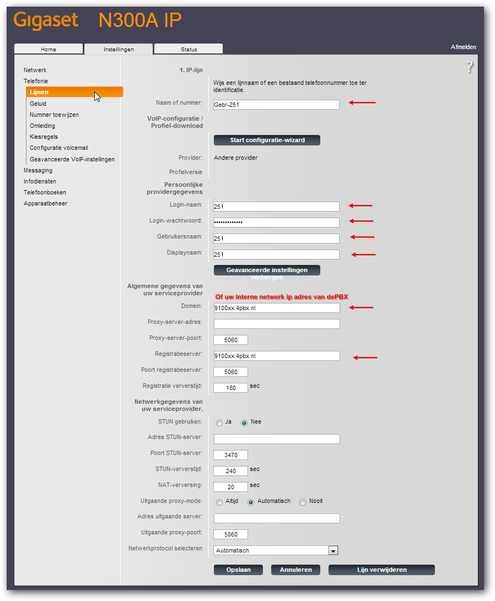Image resolution: width=495 pixels, height=601 pixels.
Task: Select Automatisch outgoing proxy mode
Action: [251, 502]
